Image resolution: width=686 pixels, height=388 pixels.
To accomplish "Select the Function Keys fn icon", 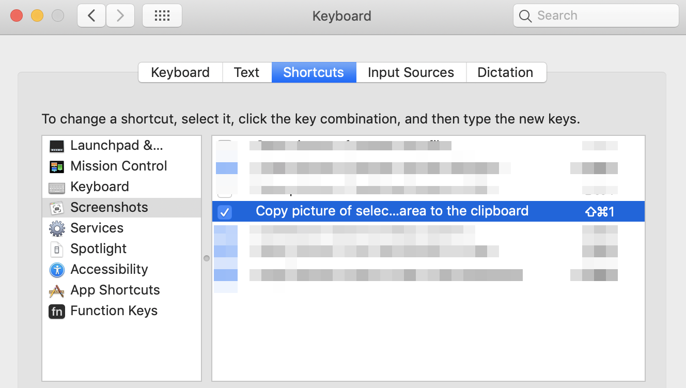I will pyautogui.click(x=57, y=311).
